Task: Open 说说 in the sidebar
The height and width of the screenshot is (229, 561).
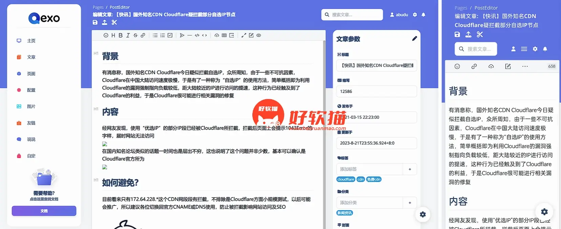Action: pyautogui.click(x=31, y=139)
